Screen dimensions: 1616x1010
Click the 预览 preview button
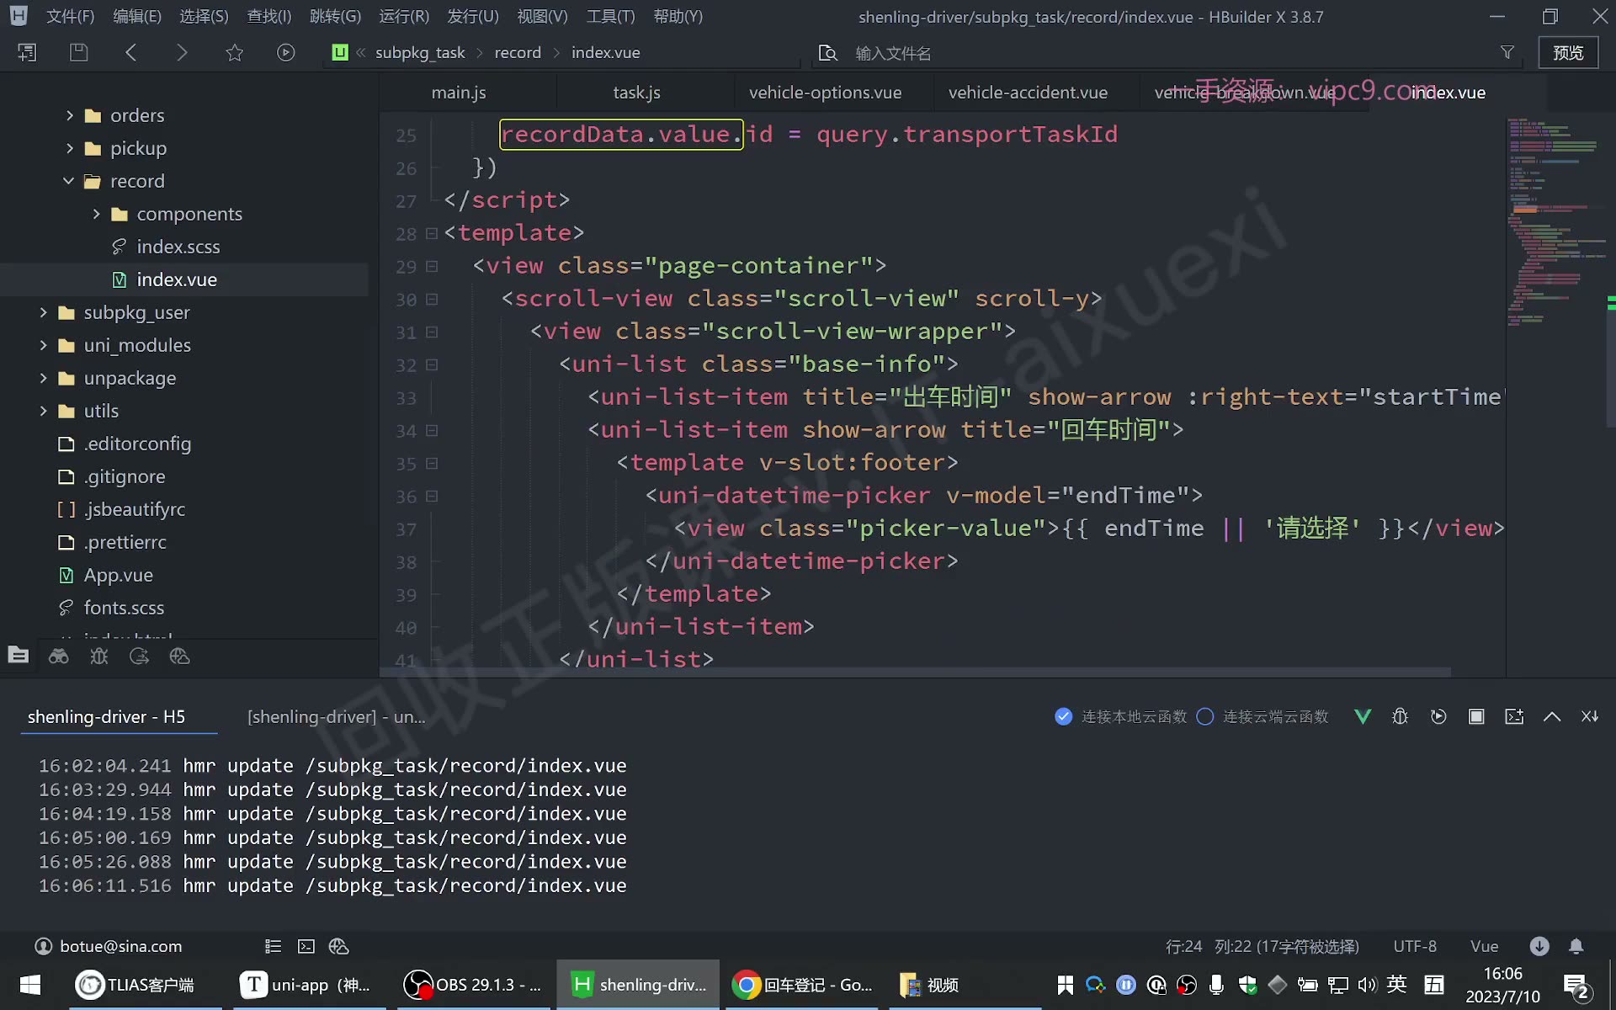(1568, 52)
